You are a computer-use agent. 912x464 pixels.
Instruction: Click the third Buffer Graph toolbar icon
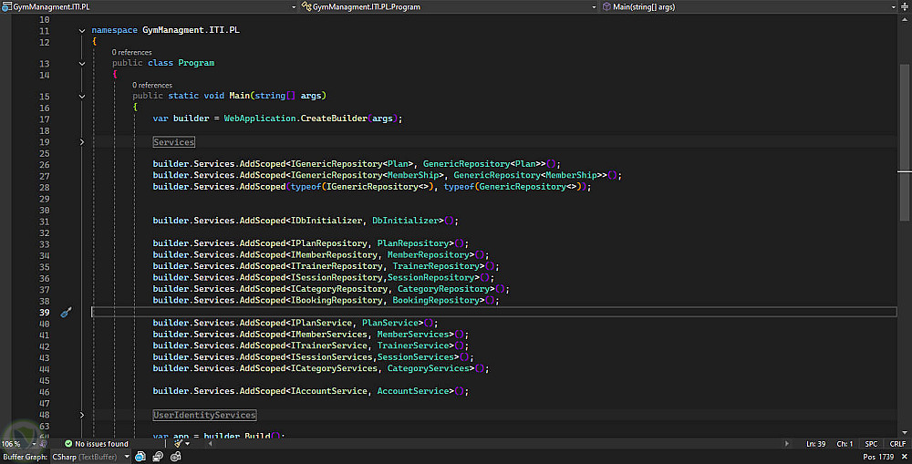[x=176, y=457]
